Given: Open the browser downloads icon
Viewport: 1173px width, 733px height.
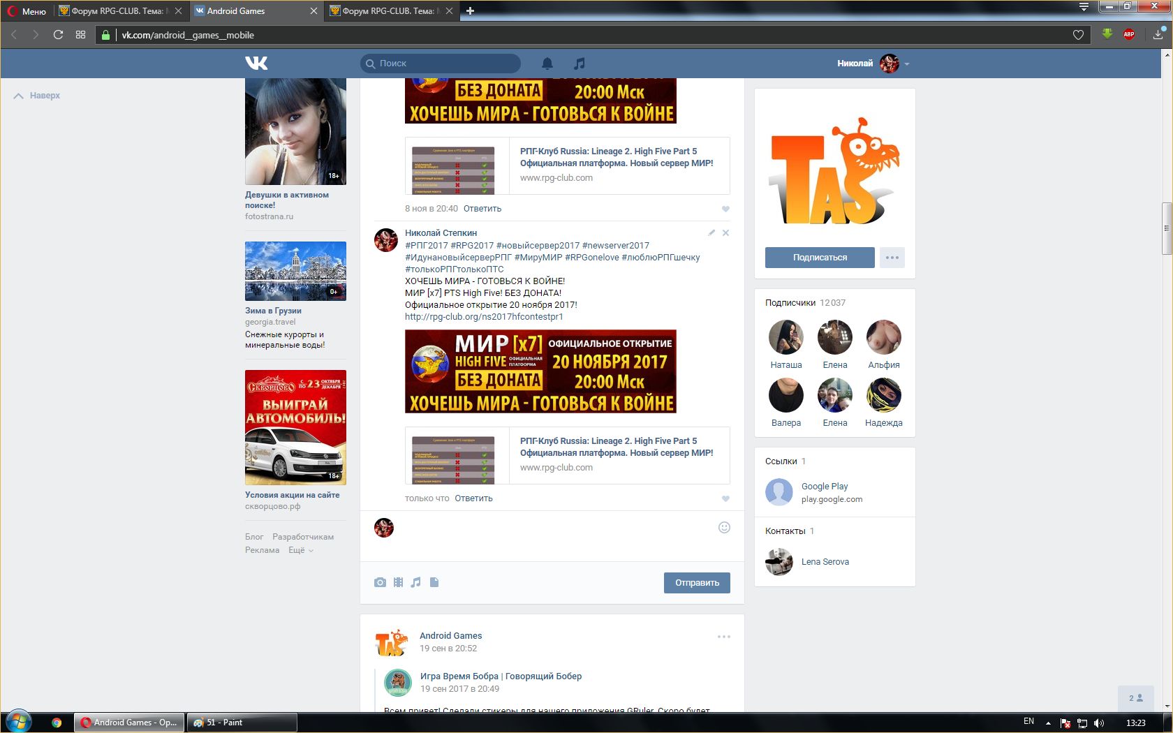Looking at the screenshot, I should (x=1158, y=34).
